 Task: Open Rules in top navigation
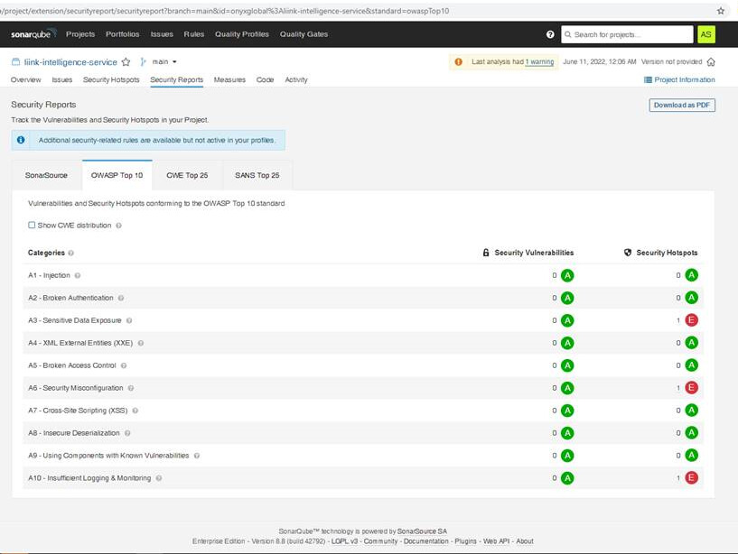[194, 34]
